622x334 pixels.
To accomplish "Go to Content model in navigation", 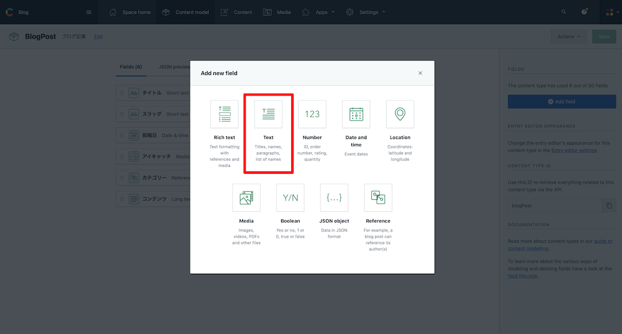I will coord(185,12).
